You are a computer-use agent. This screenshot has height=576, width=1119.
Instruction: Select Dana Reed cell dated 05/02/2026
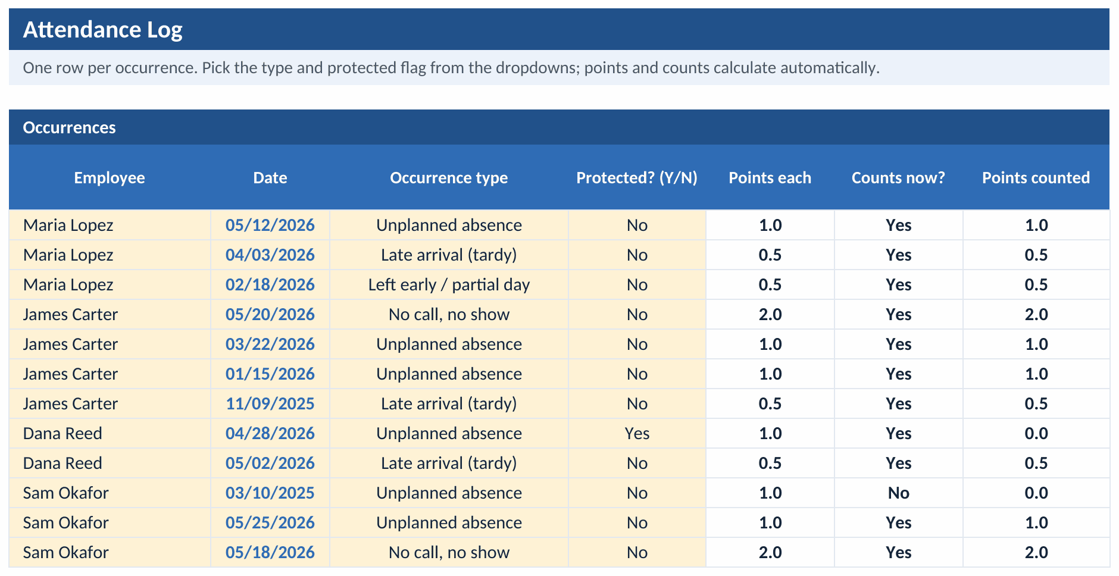[x=110, y=463]
